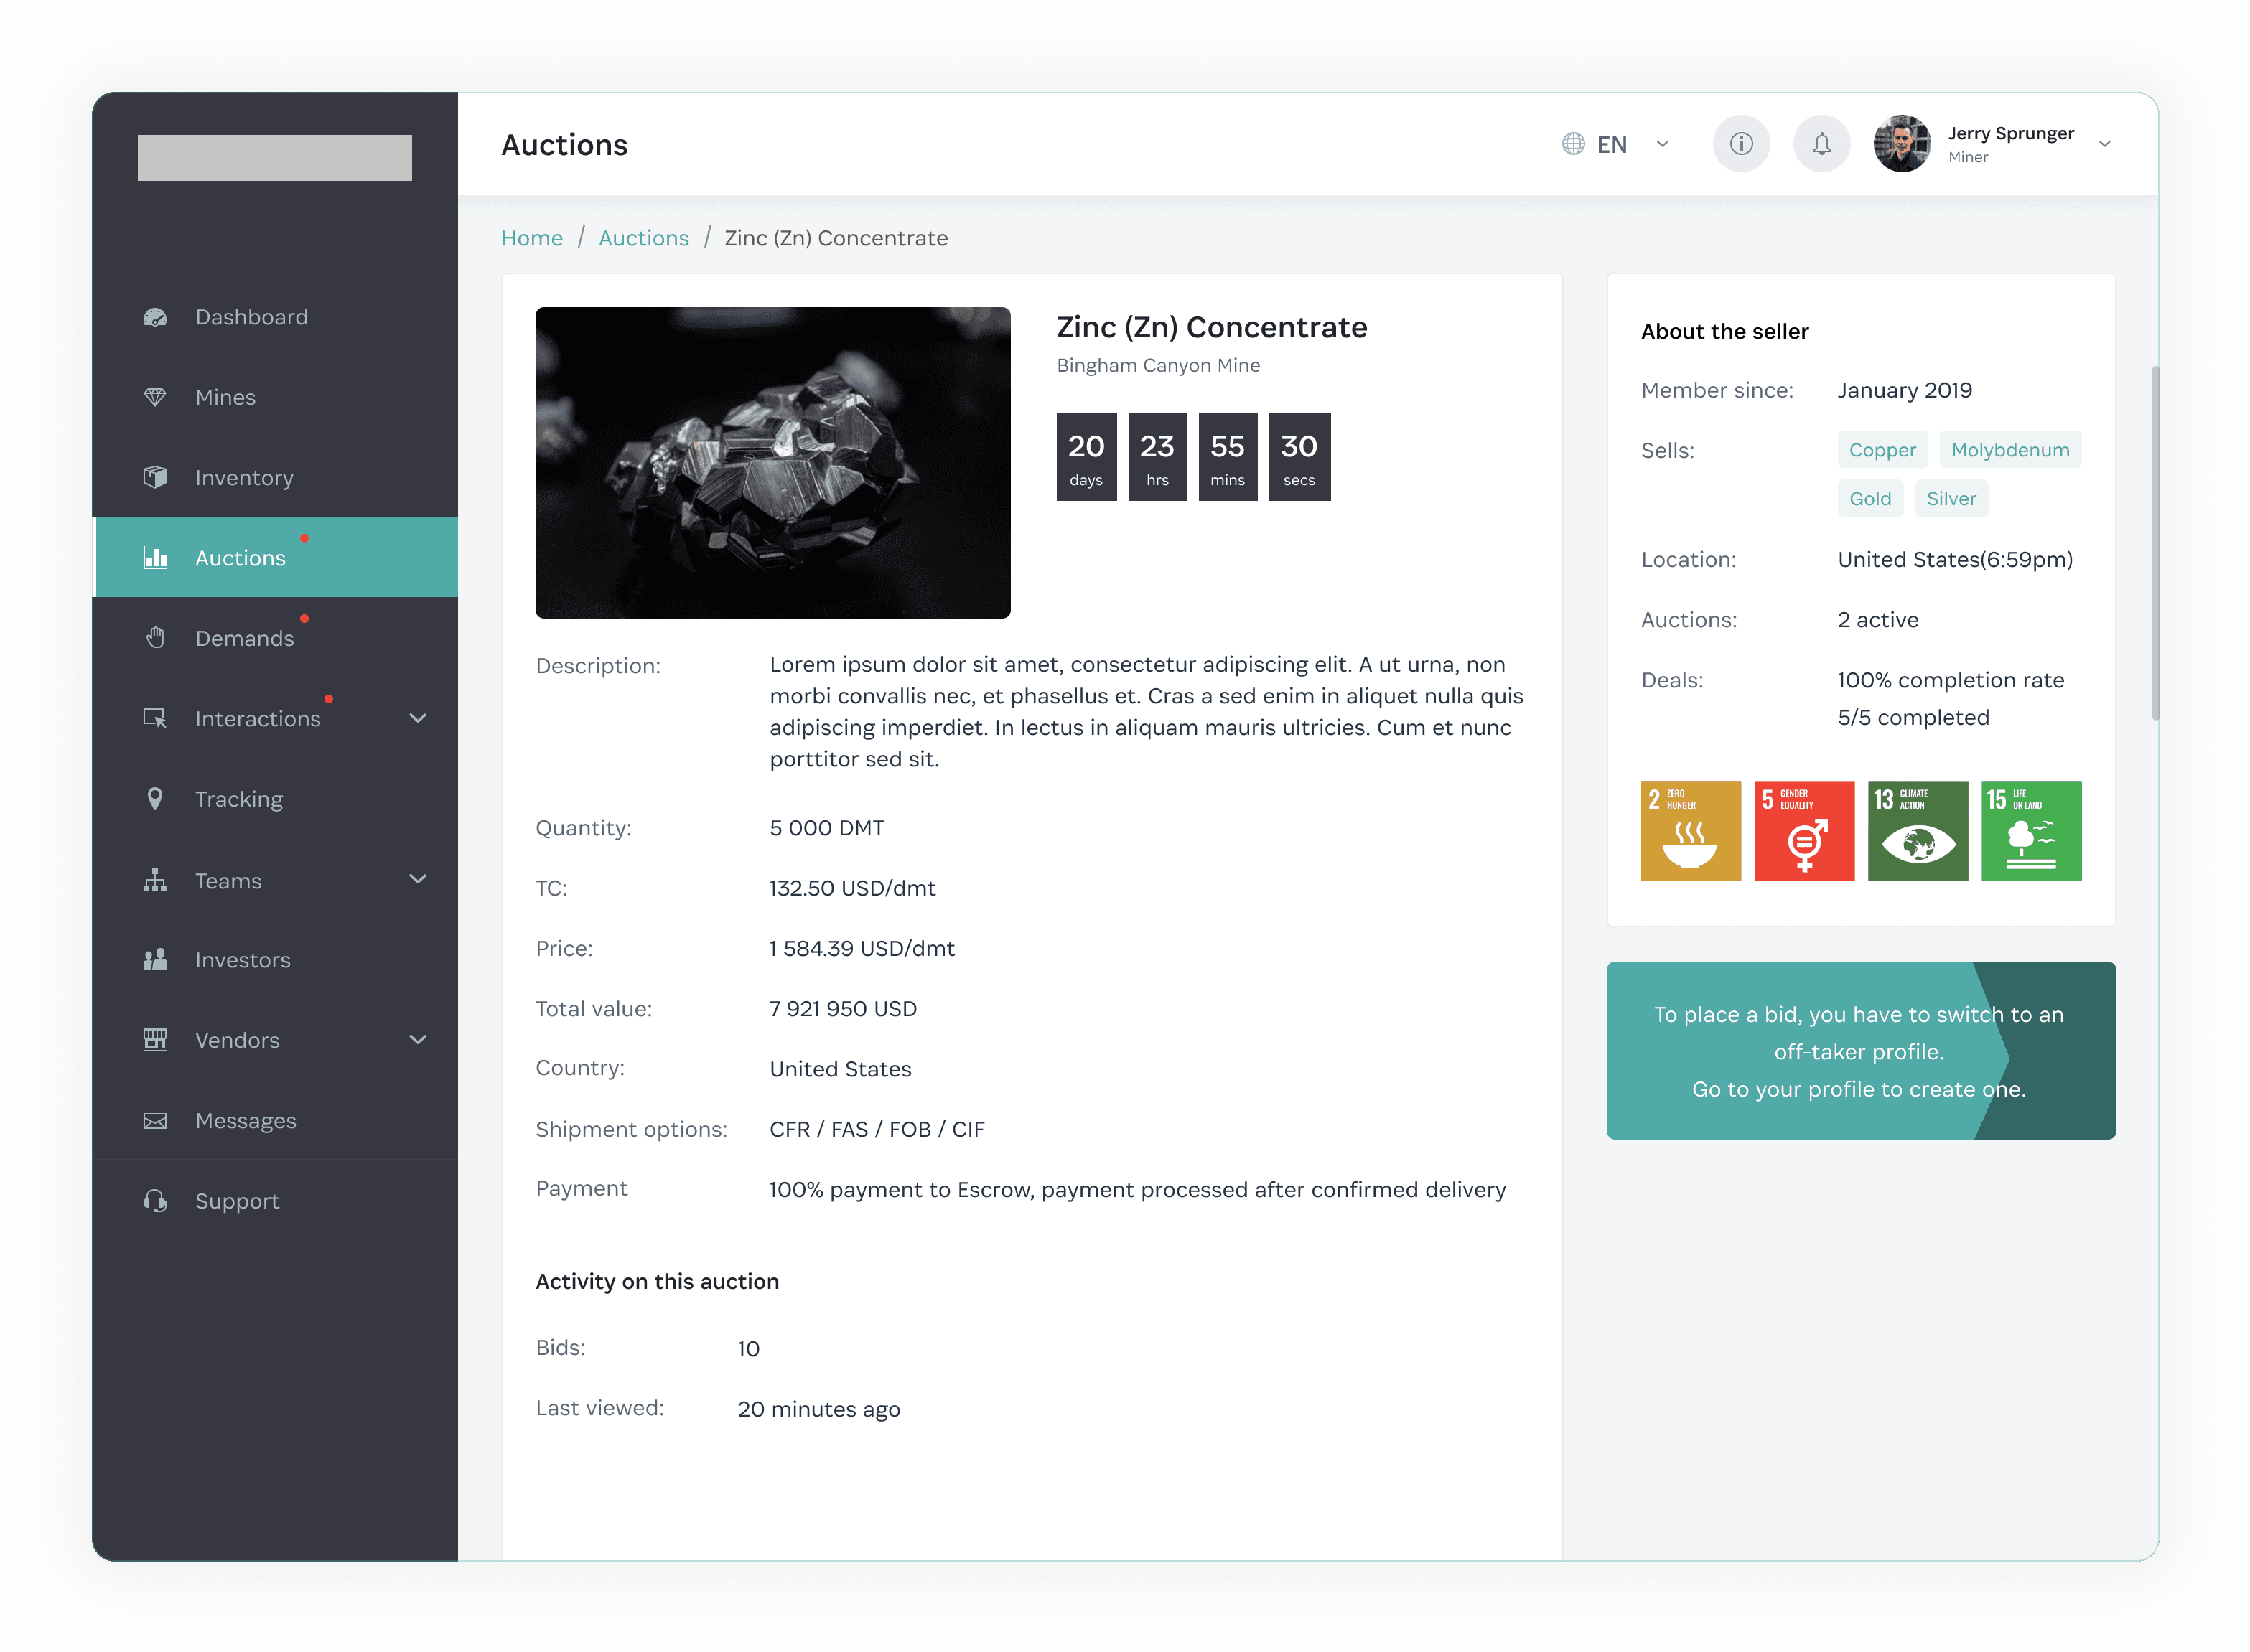Click the Zero Hunger SDG badge

[1690, 830]
